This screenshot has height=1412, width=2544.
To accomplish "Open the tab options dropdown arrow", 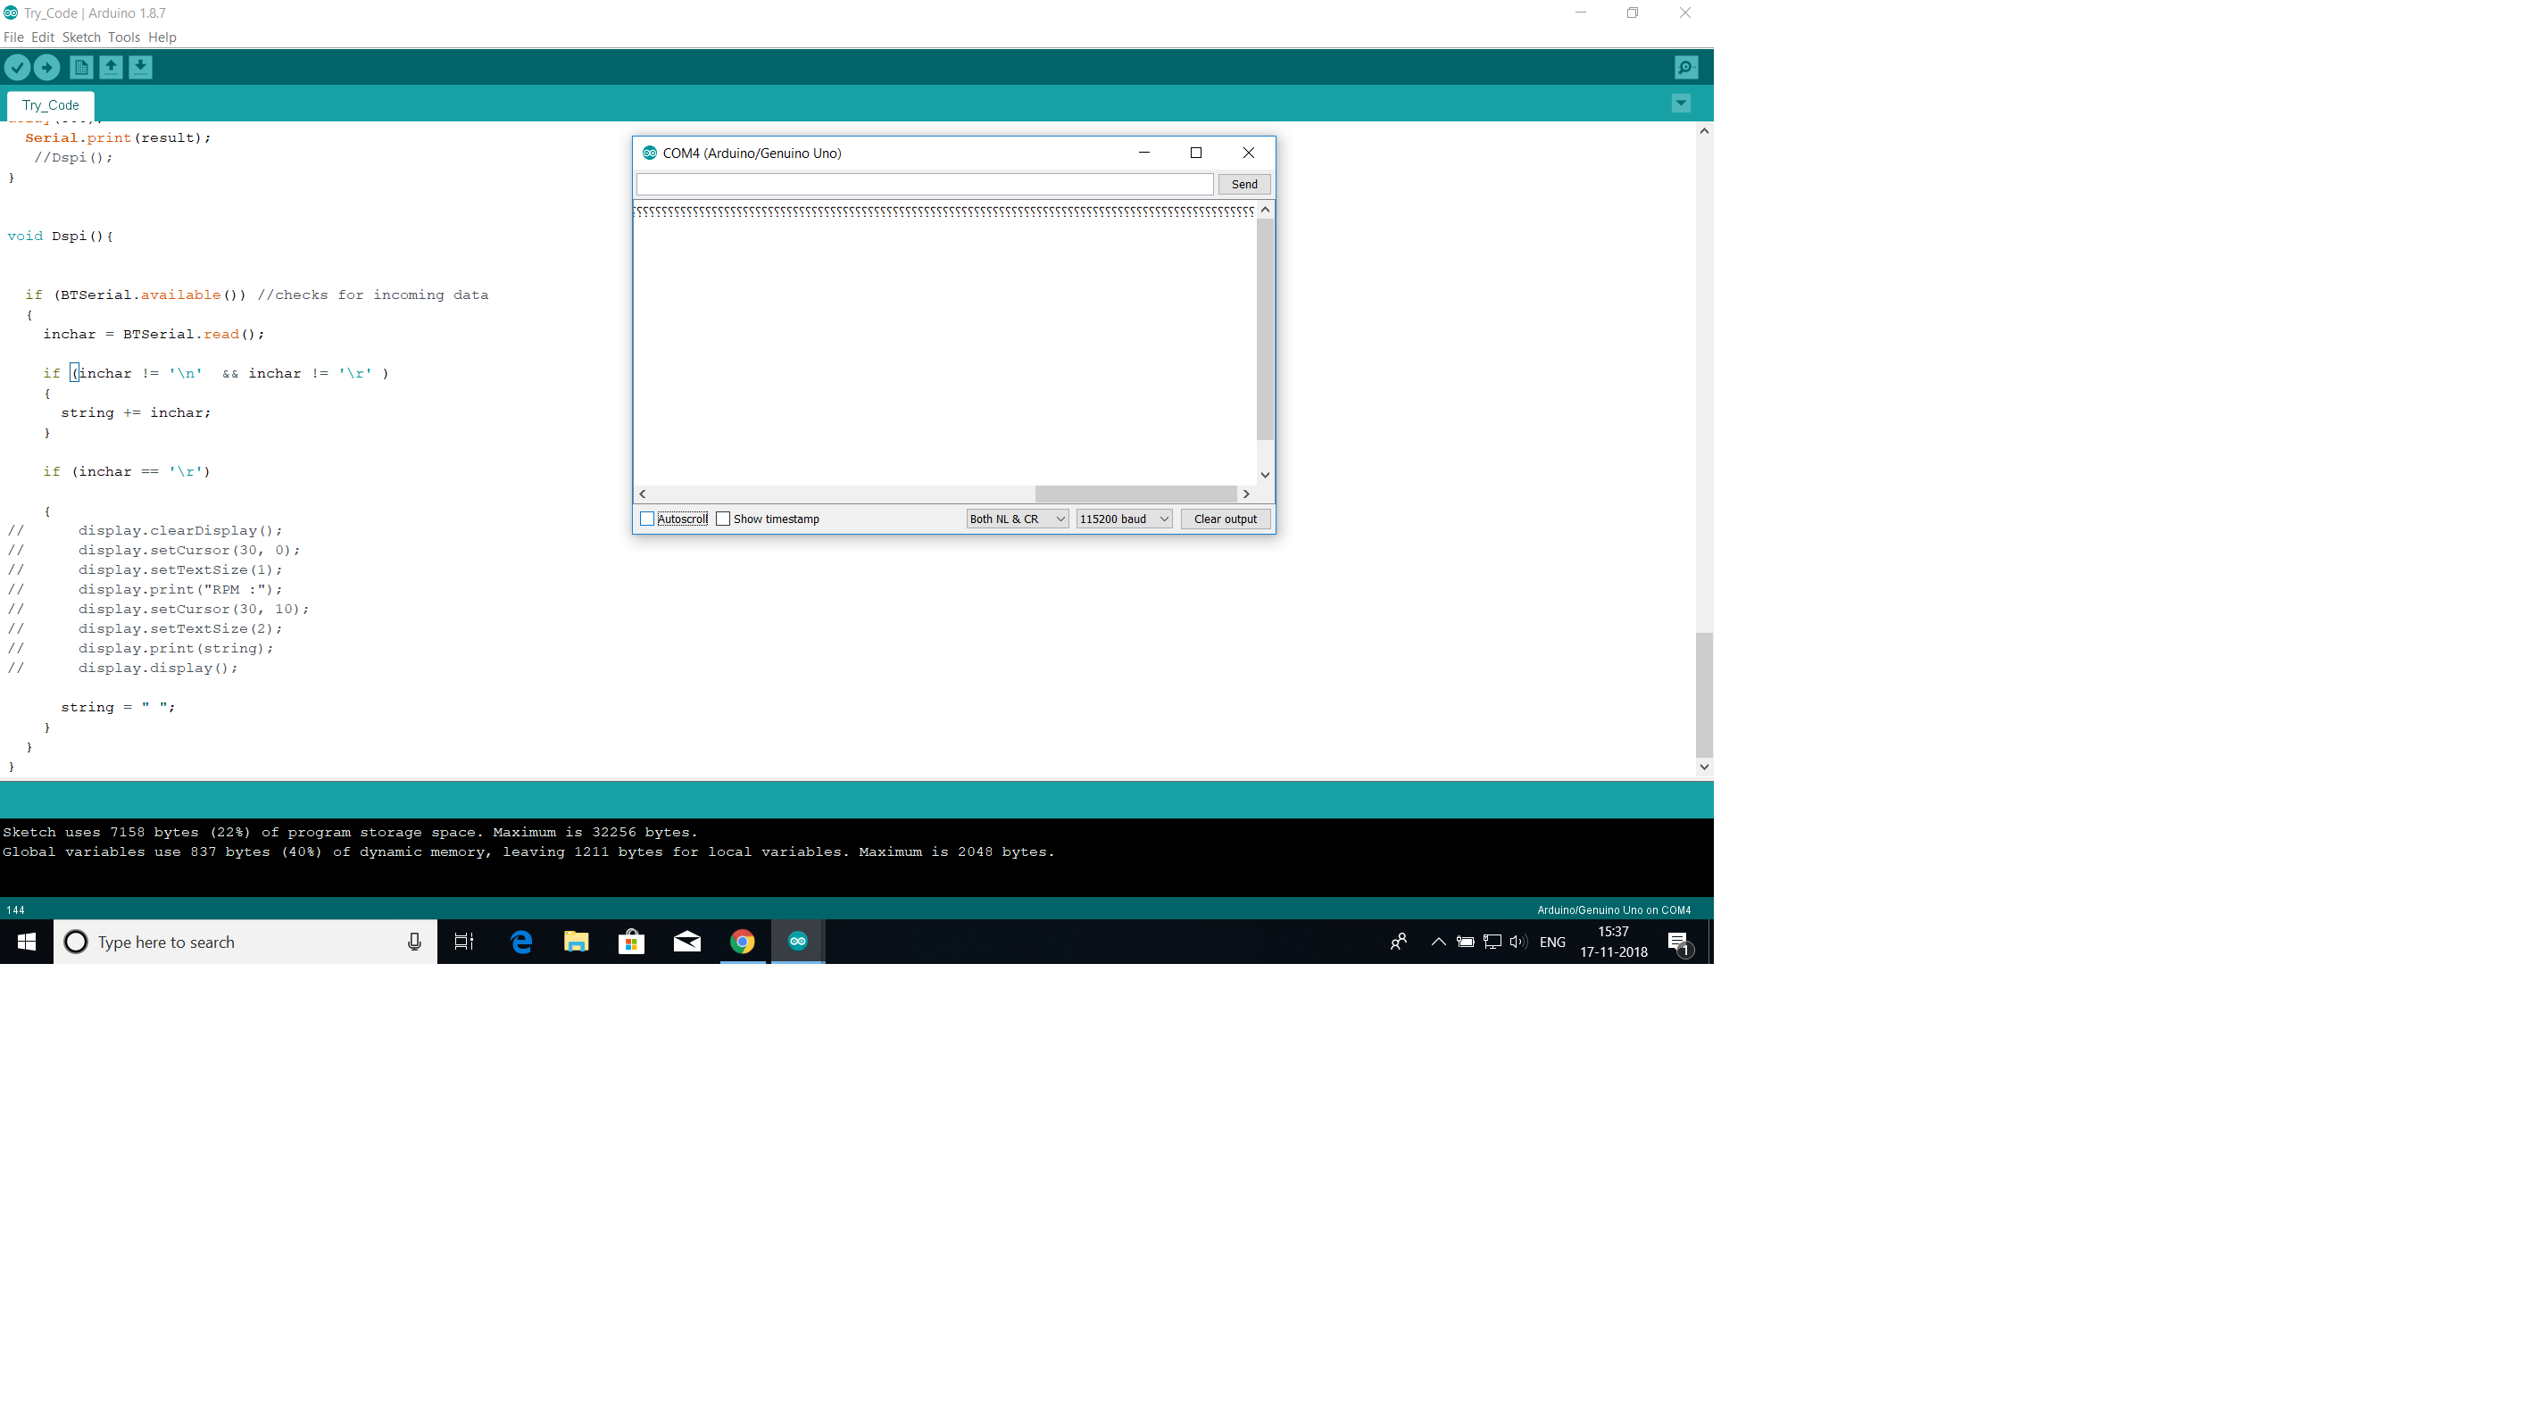I will coord(1681,104).
